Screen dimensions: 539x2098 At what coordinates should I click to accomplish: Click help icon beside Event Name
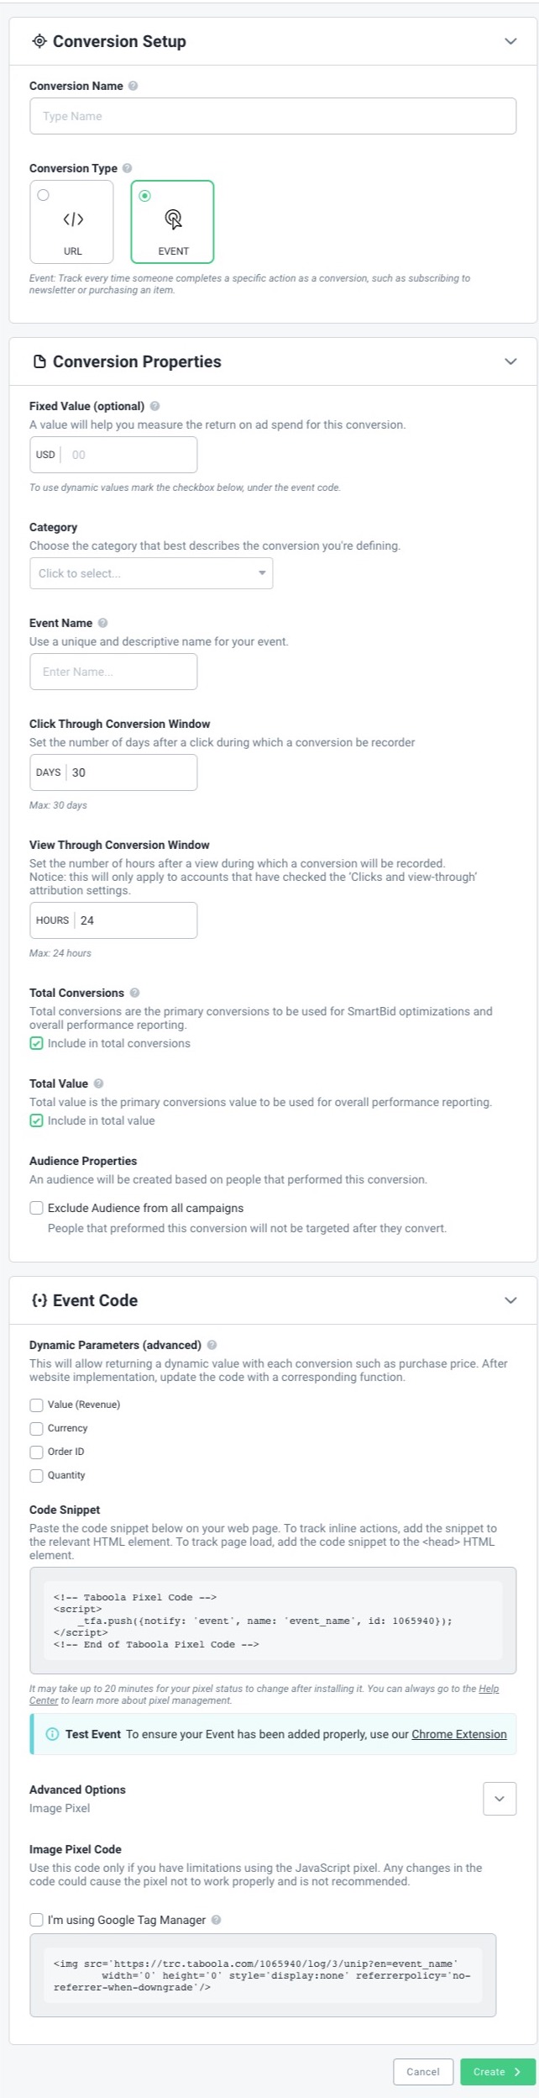point(102,623)
